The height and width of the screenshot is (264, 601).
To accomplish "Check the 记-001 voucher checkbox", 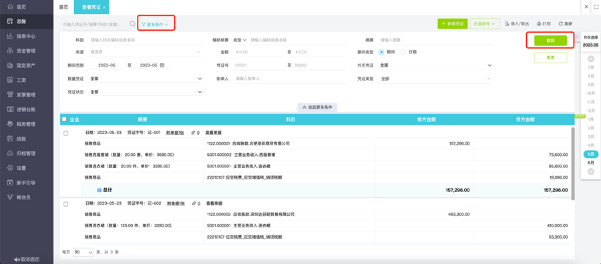I will [66, 133].
